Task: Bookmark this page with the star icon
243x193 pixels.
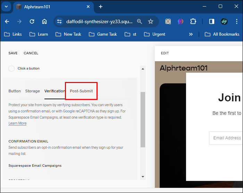Action: pos(151,21)
